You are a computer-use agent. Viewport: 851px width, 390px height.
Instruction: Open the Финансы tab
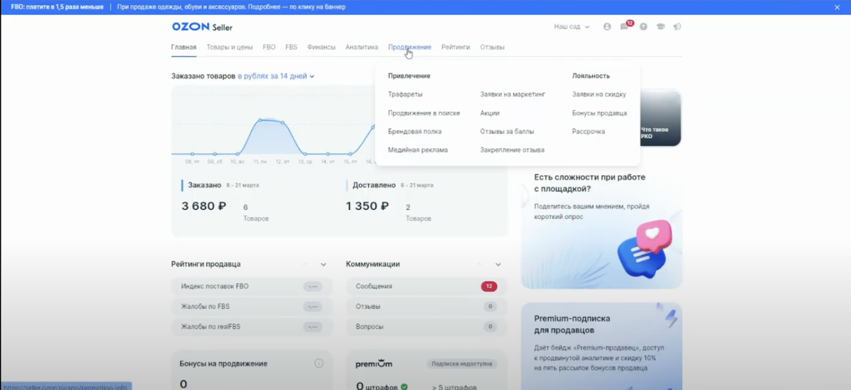pos(321,48)
